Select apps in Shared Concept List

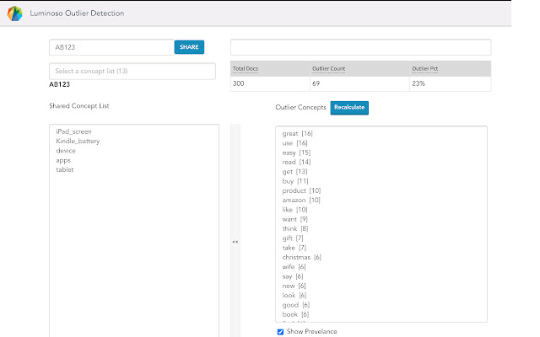tap(63, 160)
